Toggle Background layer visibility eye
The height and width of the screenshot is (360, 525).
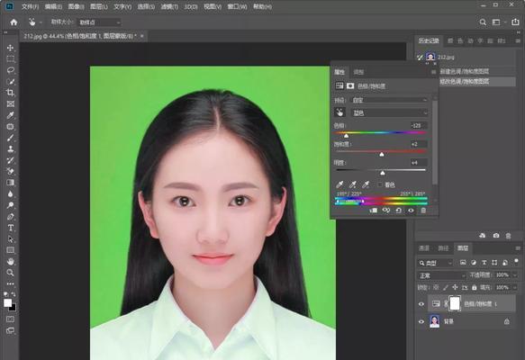coord(421,321)
